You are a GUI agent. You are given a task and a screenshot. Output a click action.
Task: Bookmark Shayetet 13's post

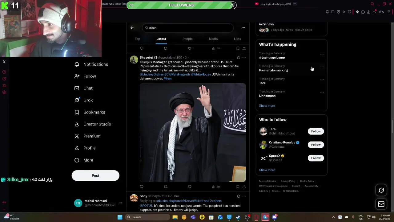point(238,187)
